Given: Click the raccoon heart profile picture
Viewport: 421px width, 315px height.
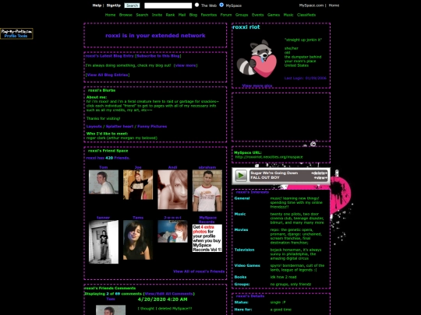Looking at the screenshot, I should (257, 58).
